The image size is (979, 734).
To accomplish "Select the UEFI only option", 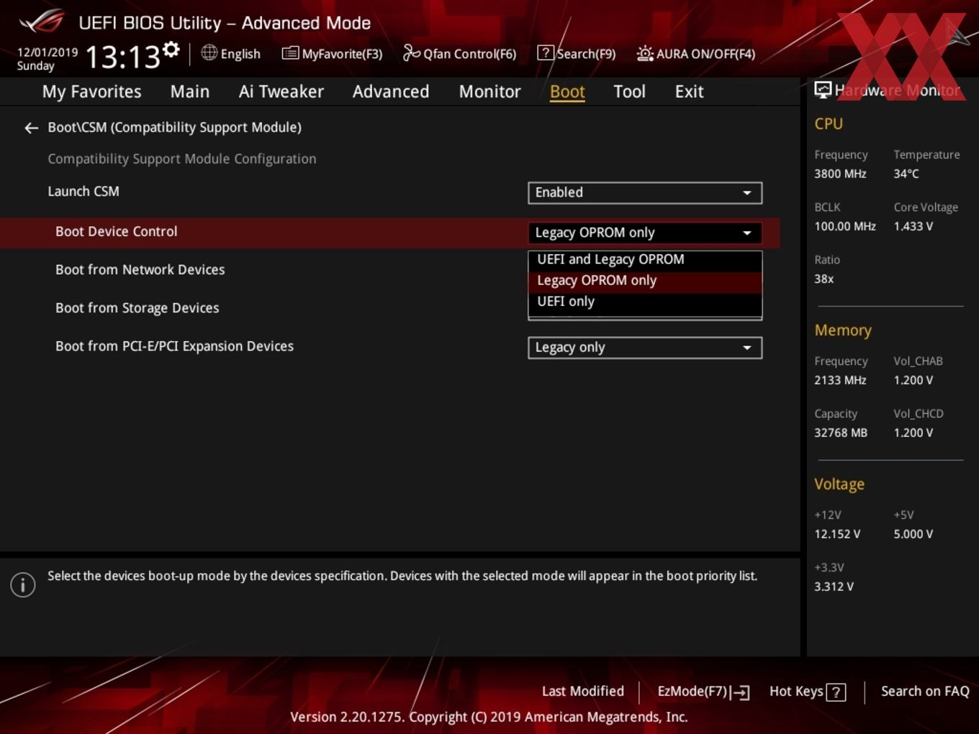I will coord(645,302).
